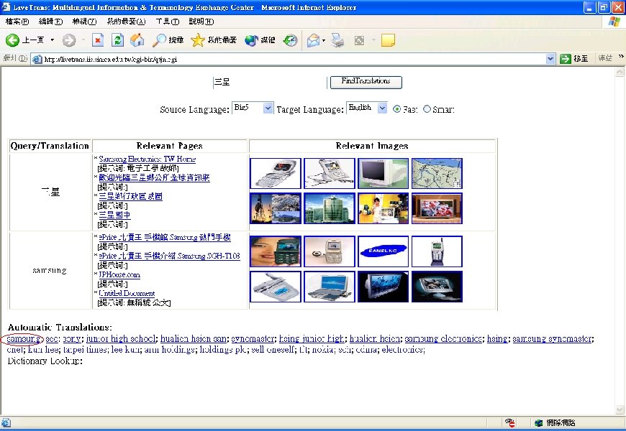The width and height of the screenshot is (626, 431).
Task: Open the CRT monitor image thumbnail
Action: [384, 173]
